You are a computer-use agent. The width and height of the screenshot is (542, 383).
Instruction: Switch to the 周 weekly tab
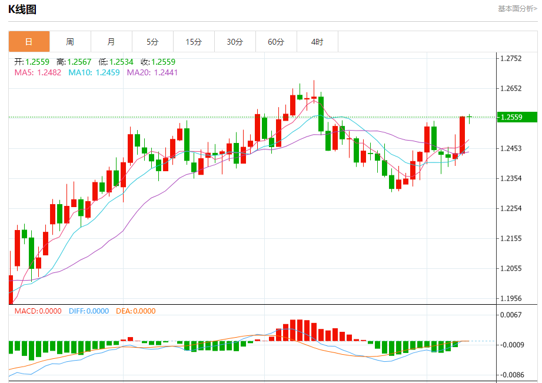[x=70, y=42]
